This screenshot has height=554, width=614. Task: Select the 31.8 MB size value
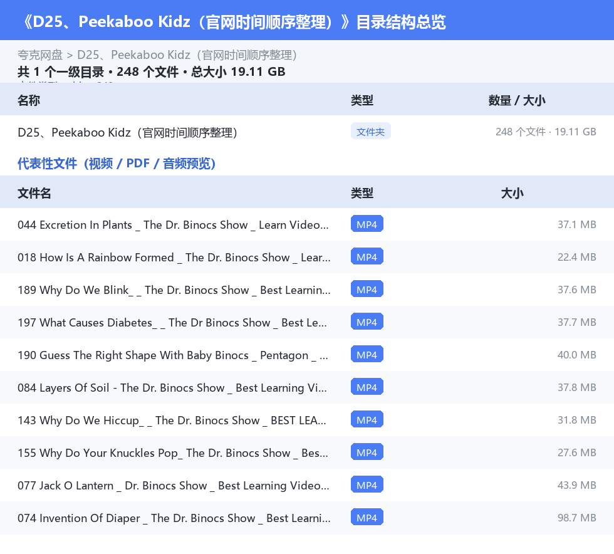pos(577,420)
